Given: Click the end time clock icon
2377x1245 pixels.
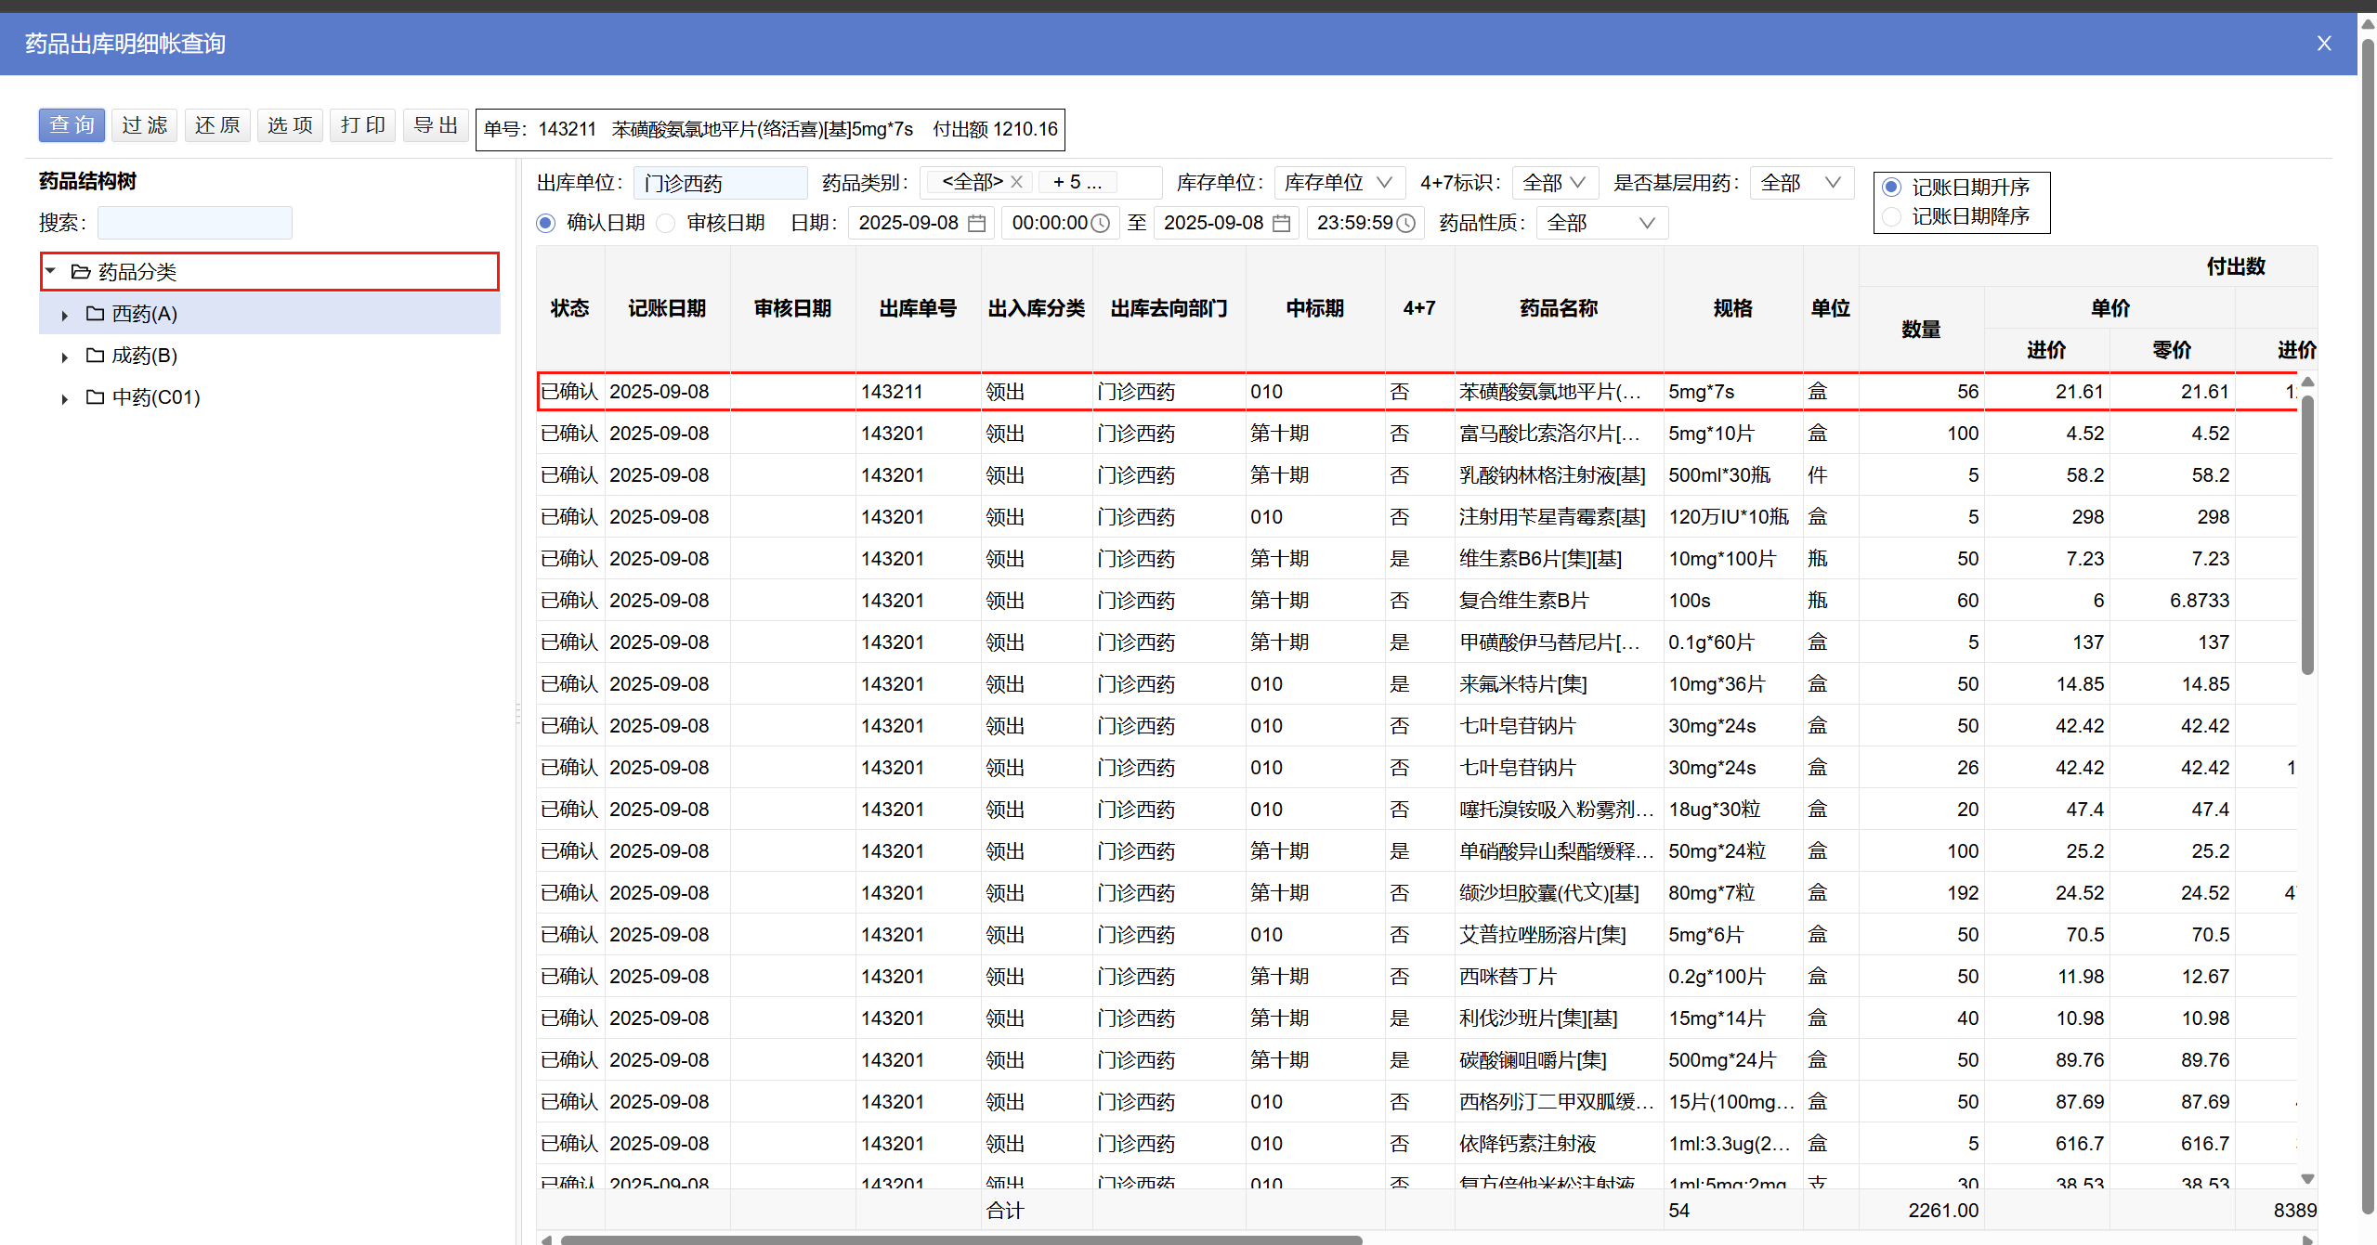Looking at the screenshot, I should [1406, 223].
